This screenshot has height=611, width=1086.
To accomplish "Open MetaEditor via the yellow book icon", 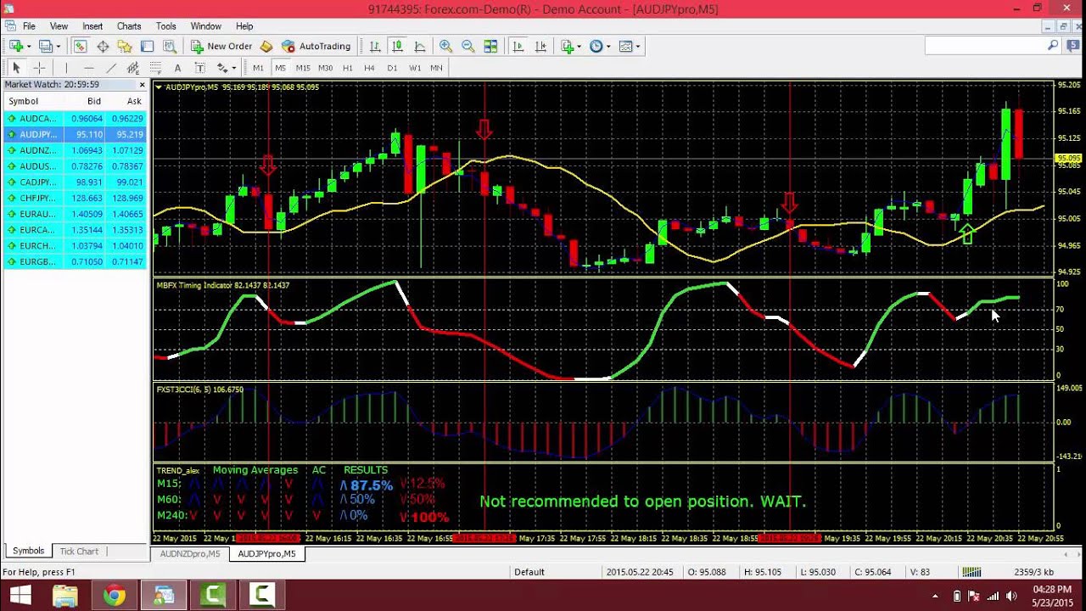I will (x=266, y=47).
